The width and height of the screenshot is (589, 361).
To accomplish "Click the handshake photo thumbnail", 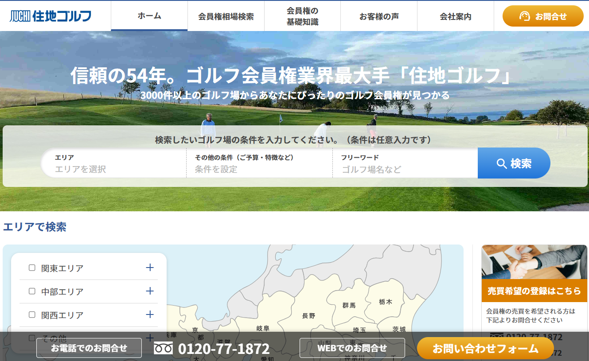I will pyautogui.click(x=534, y=262).
